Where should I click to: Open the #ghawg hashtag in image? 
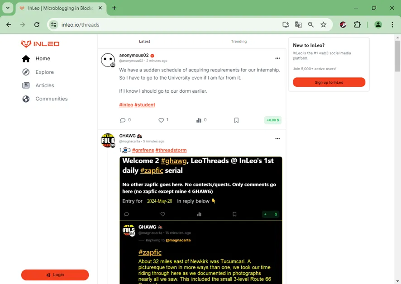(x=174, y=161)
